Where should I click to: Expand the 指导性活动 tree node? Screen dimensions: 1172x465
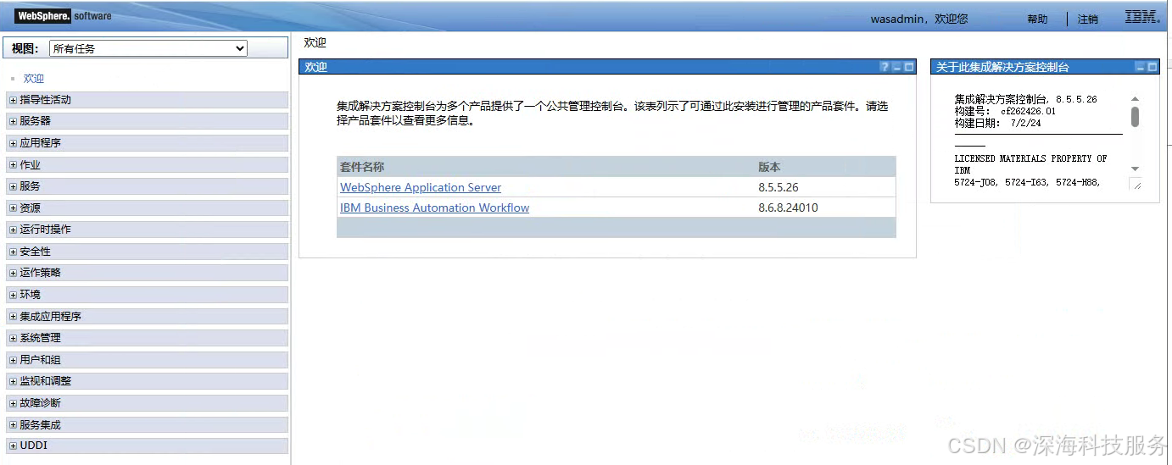[x=13, y=100]
